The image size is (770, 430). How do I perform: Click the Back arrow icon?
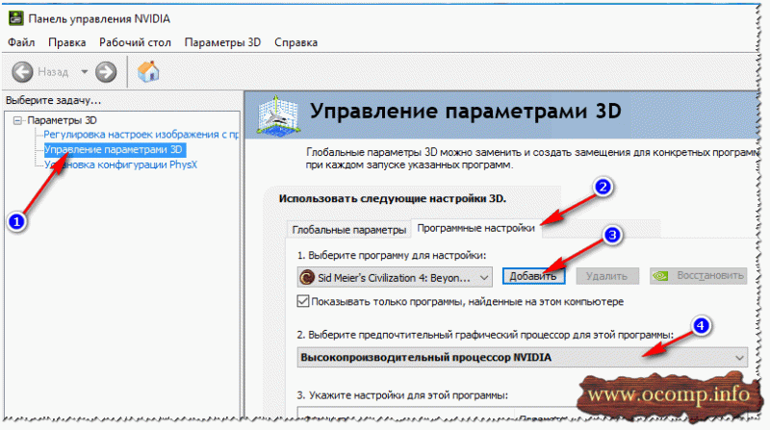22,72
